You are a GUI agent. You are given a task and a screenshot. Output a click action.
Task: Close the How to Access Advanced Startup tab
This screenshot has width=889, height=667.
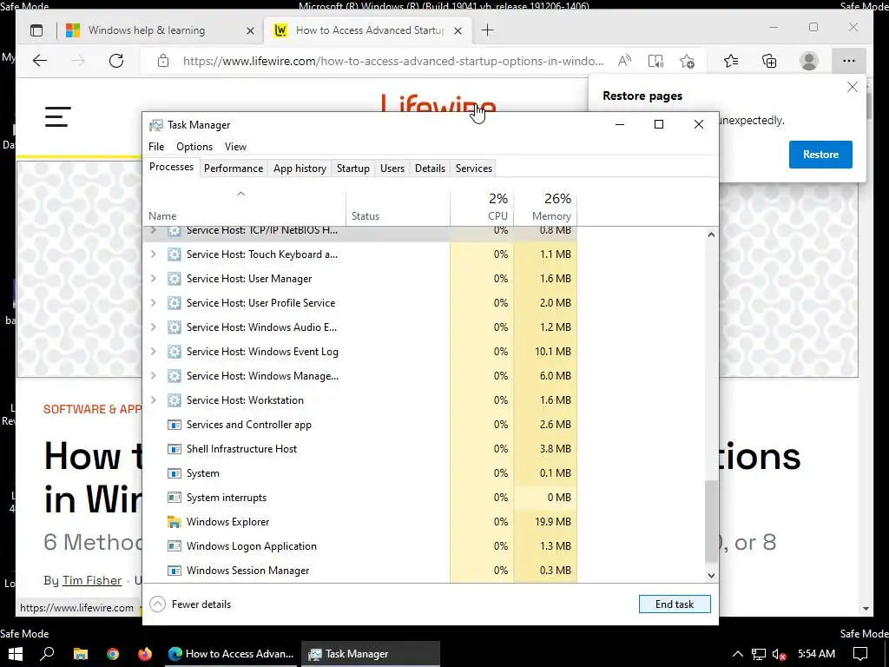pyautogui.click(x=458, y=30)
